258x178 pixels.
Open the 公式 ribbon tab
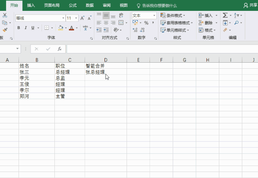[x=73, y=5]
